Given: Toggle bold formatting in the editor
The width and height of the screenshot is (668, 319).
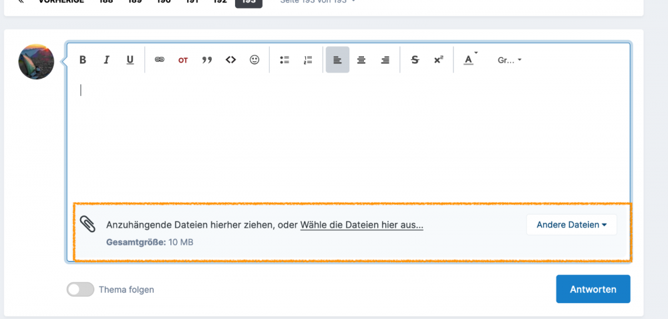Looking at the screenshot, I should 83,60.
